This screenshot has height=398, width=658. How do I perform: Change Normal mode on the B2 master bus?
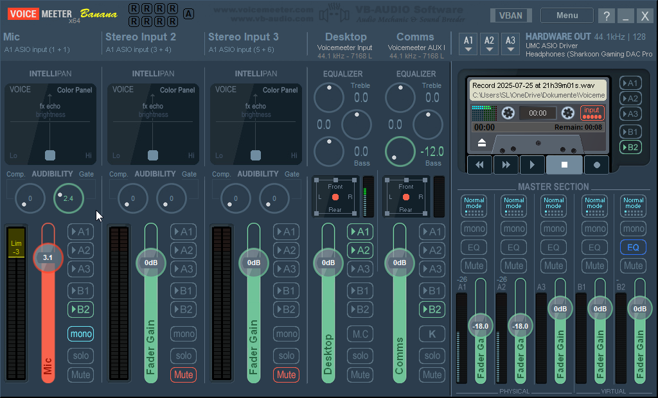(x=633, y=206)
